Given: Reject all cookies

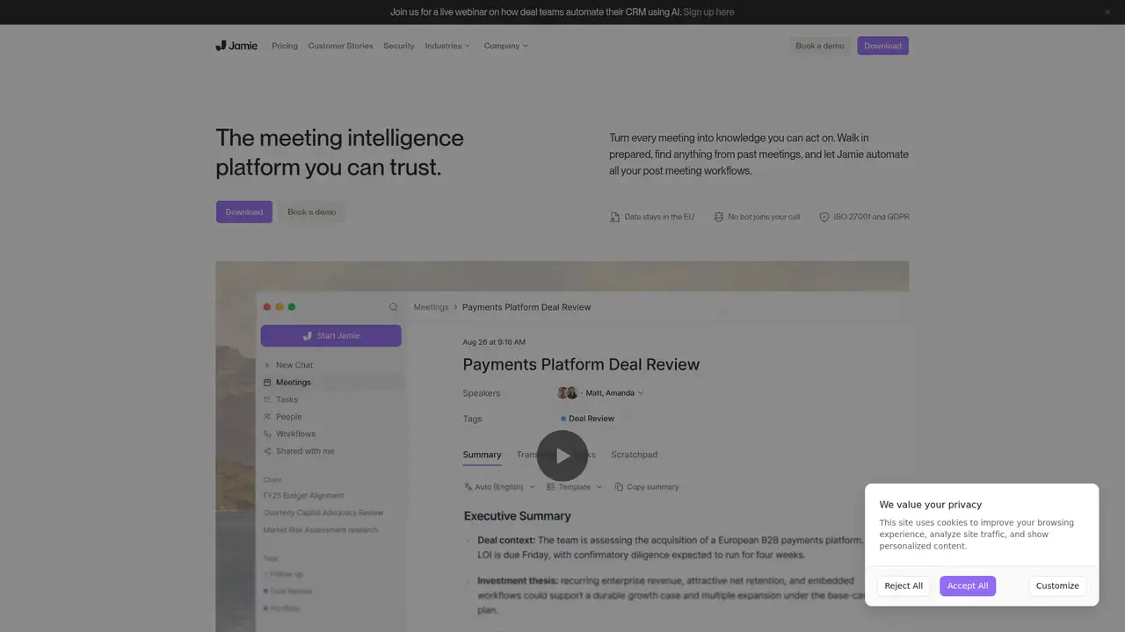Looking at the screenshot, I should coord(904,585).
